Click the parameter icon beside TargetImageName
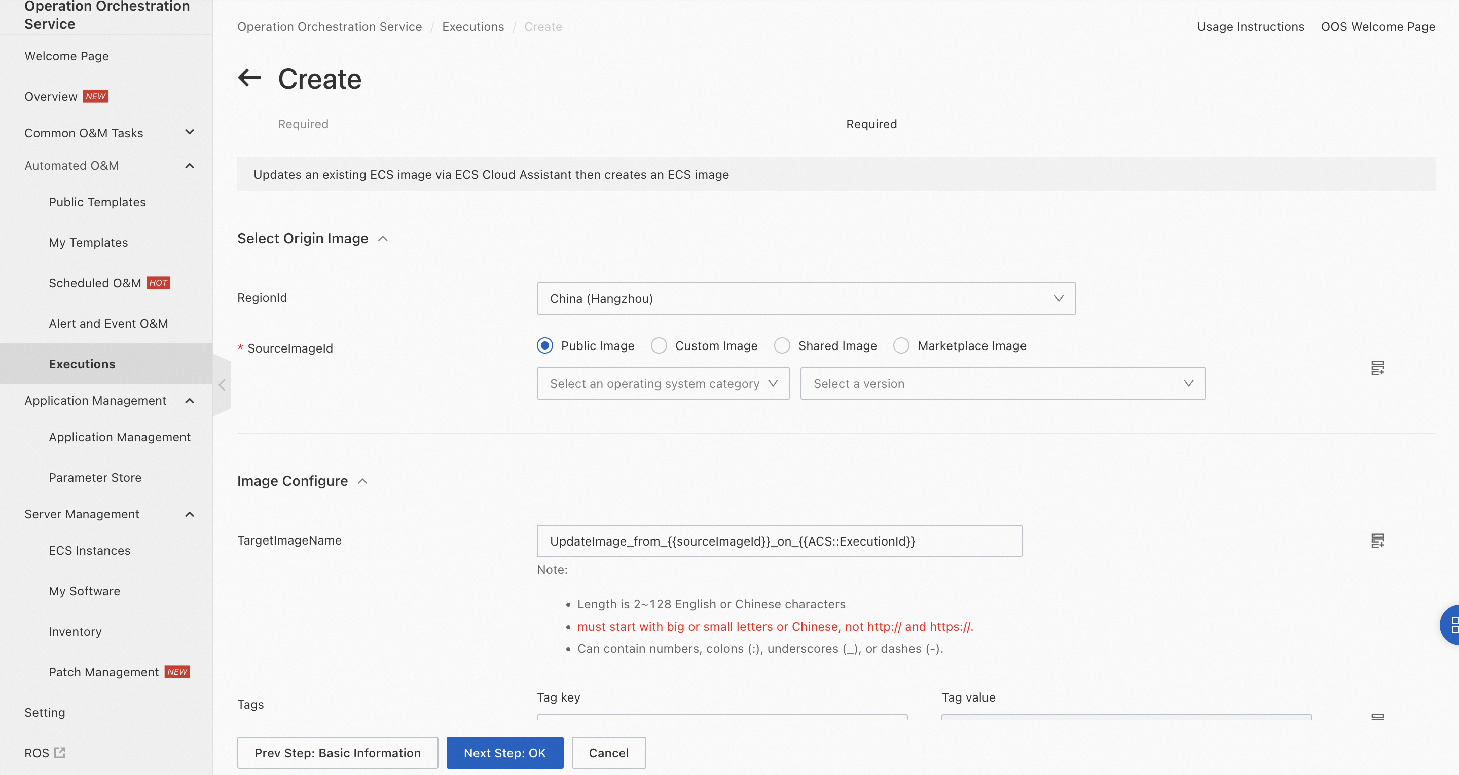 (x=1377, y=540)
